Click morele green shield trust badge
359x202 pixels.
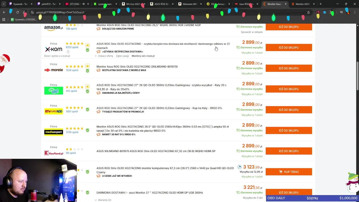[x=87, y=71]
